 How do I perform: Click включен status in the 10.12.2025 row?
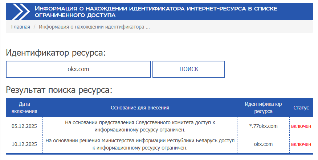(301, 144)
